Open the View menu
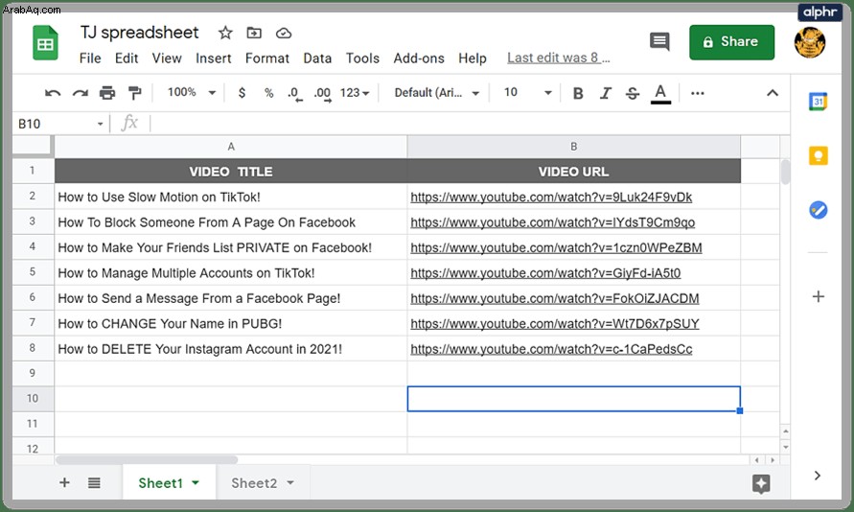Image resolution: width=854 pixels, height=512 pixels. tap(167, 58)
